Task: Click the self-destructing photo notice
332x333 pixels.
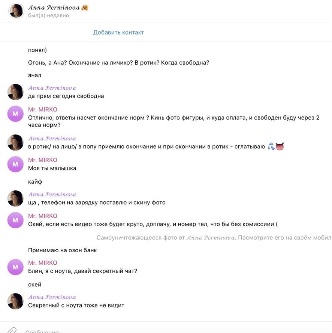Action: [214, 238]
